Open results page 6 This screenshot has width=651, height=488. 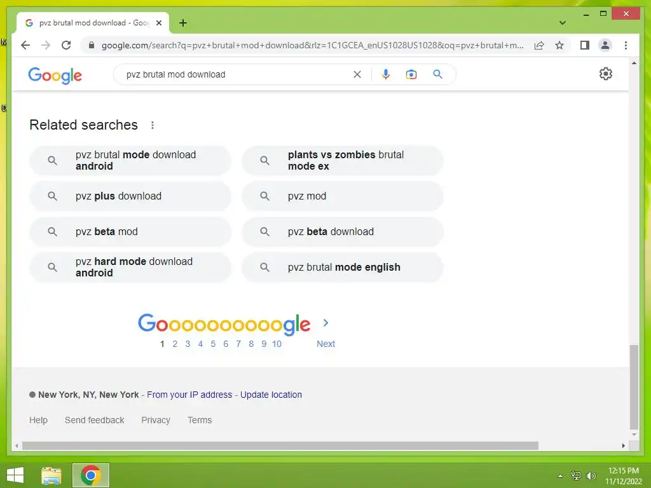226,344
